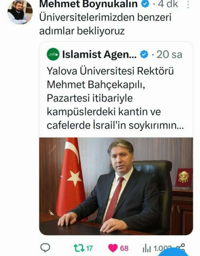The height and width of the screenshot is (256, 200).
Task: Click Islamist Agency's verified checkmark badge
Action: tap(144, 54)
